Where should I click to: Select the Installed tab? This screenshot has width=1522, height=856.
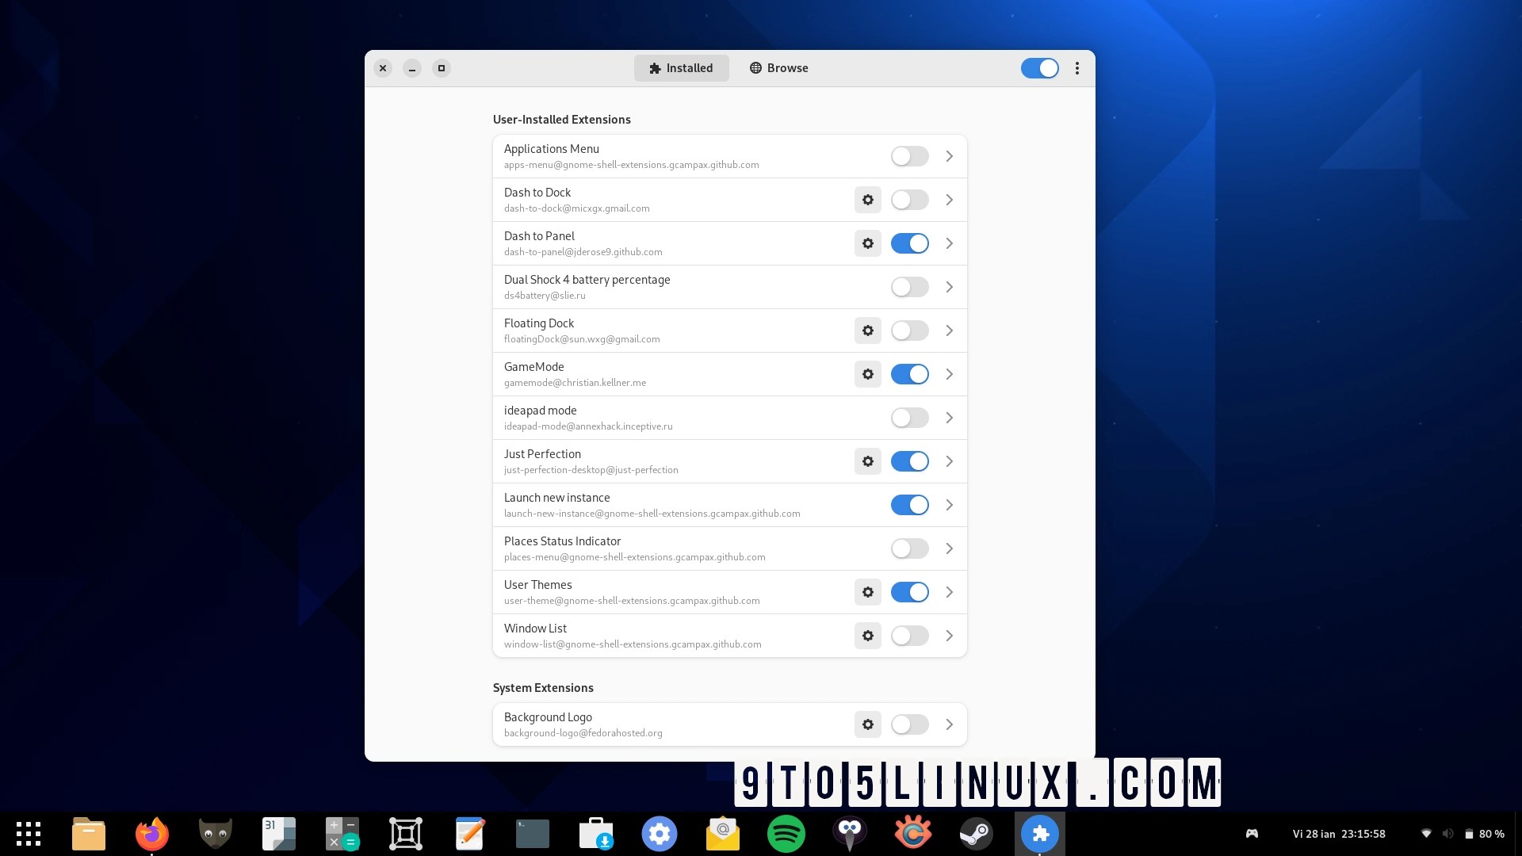pos(681,68)
